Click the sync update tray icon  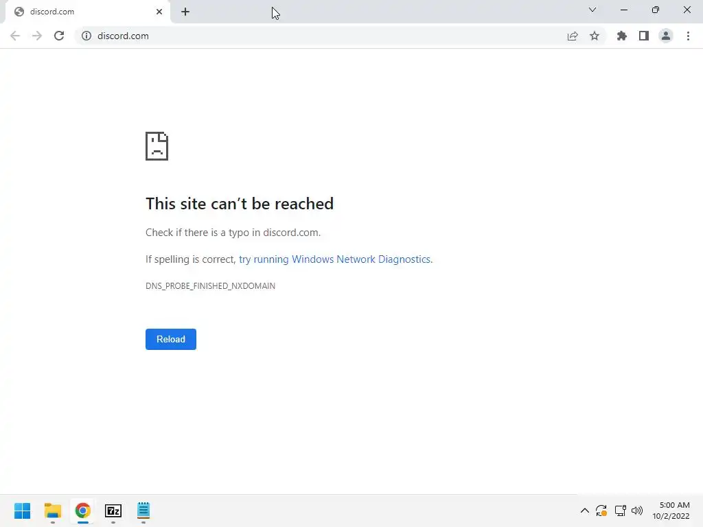601,511
